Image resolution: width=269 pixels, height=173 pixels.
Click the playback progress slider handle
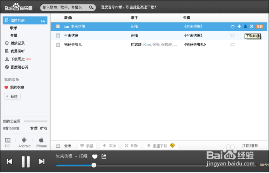coord(94,165)
